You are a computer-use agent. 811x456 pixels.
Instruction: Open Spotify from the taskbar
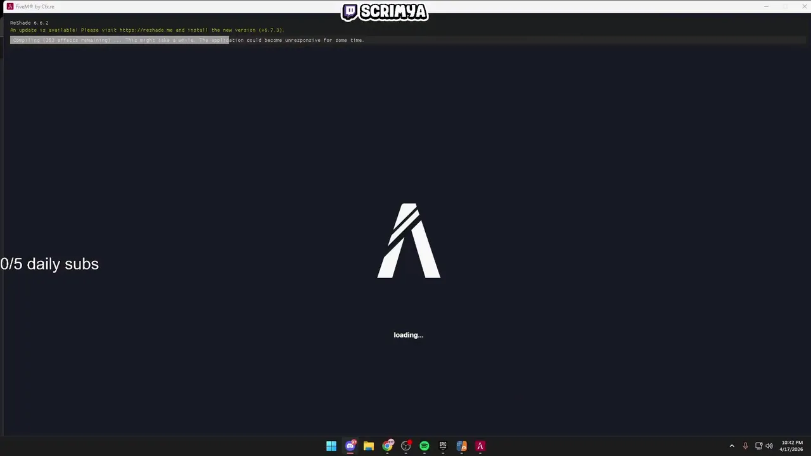(x=425, y=446)
